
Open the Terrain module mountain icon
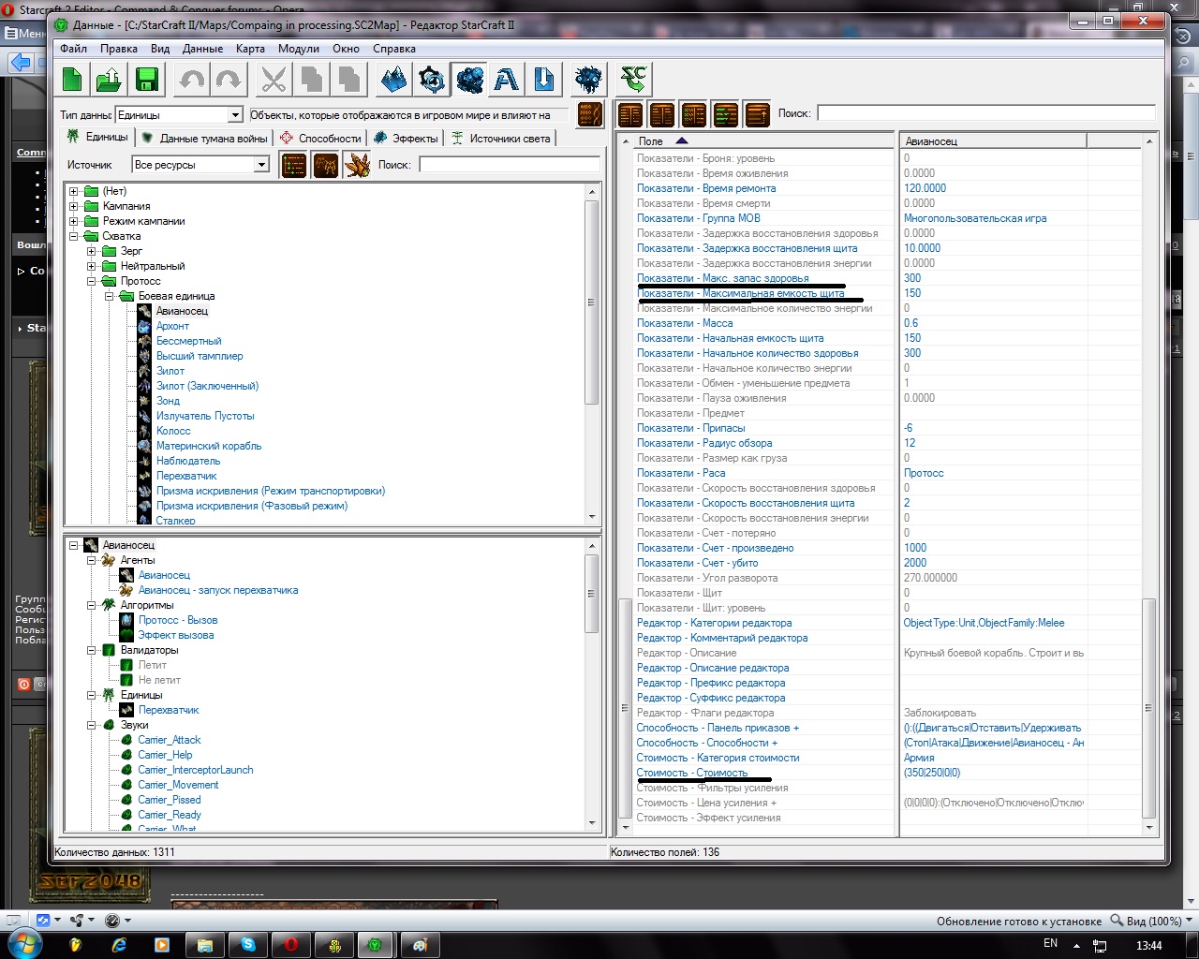point(394,80)
